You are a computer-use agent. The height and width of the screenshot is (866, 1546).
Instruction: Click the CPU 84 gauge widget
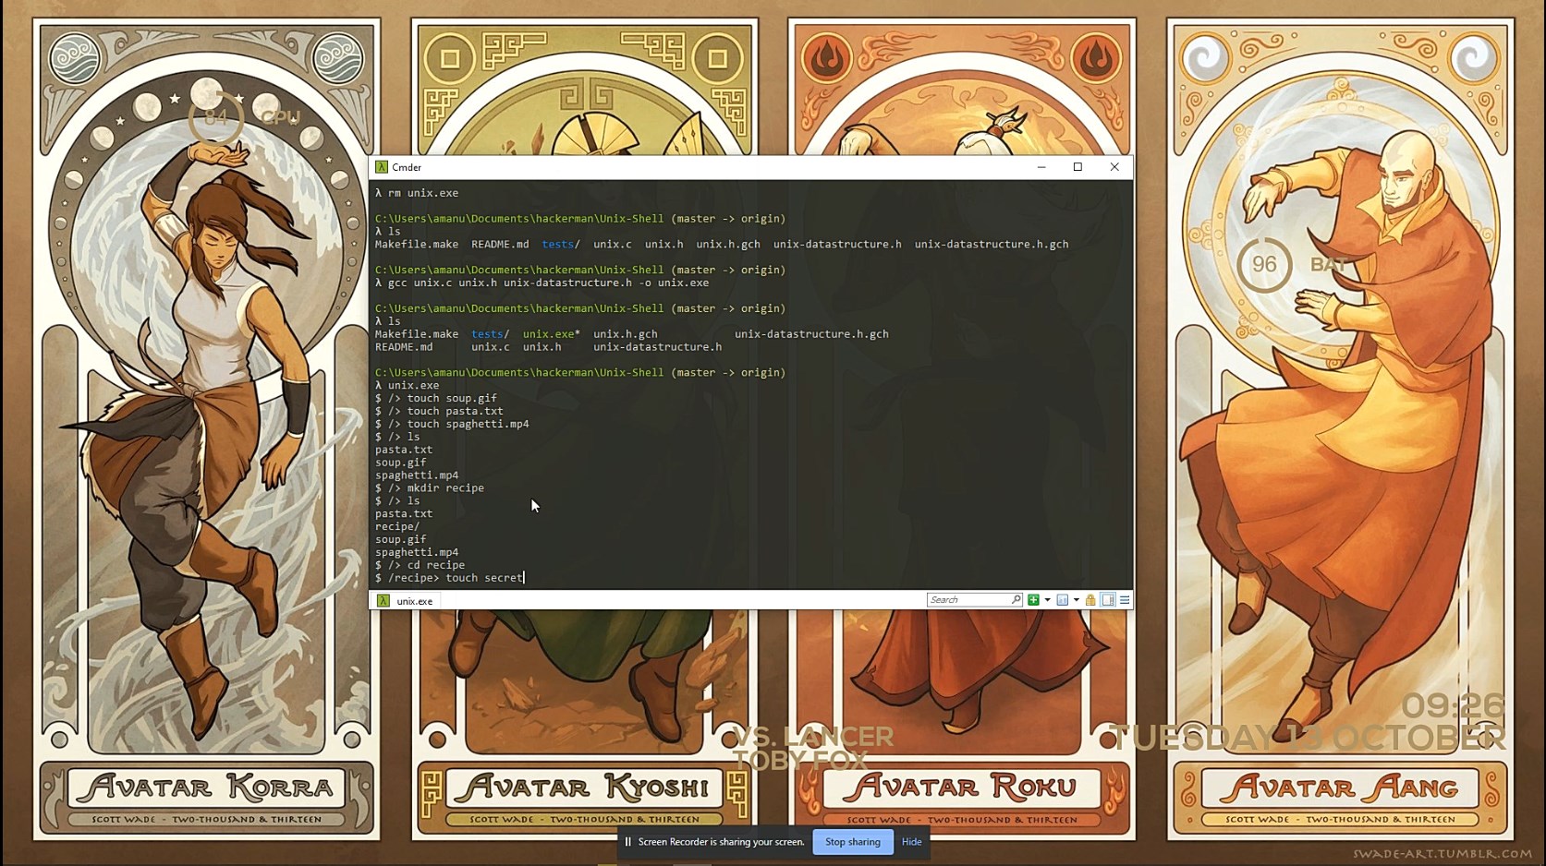click(216, 118)
